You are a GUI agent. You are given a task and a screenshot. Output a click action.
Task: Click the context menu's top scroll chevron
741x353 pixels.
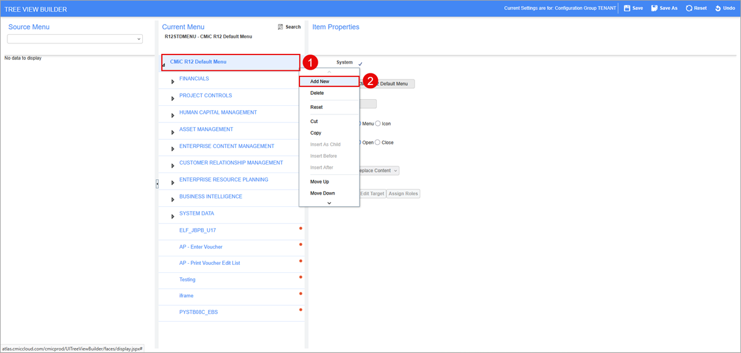tap(329, 72)
